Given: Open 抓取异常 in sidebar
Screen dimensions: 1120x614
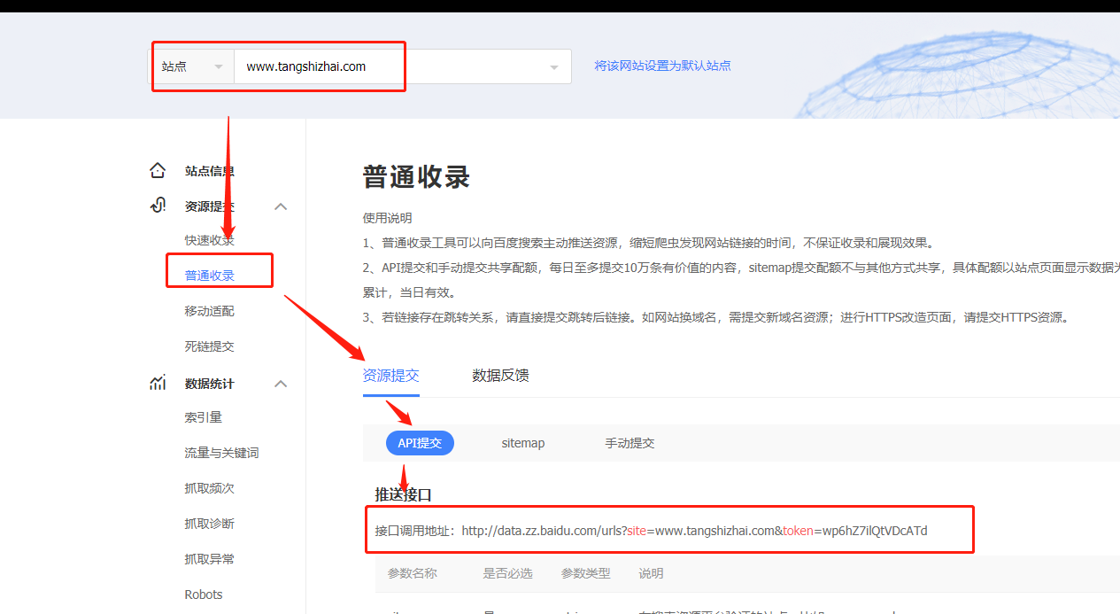Looking at the screenshot, I should pos(209,559).
